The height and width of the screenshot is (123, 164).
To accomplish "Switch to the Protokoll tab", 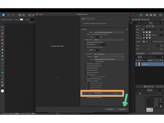I will click(156, 90).
